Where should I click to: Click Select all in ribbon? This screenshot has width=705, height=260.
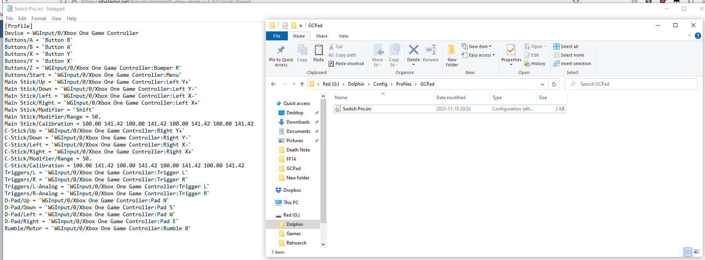click(566, 46)
